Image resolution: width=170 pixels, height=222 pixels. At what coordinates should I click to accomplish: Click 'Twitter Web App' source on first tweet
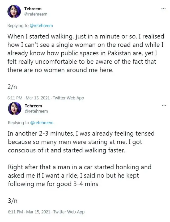click(68, 98)
